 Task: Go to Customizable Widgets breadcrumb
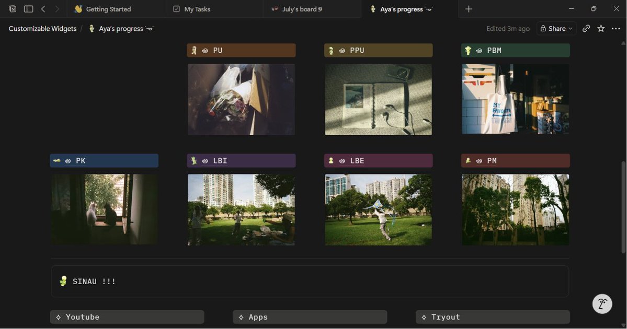tap(42, 28)
